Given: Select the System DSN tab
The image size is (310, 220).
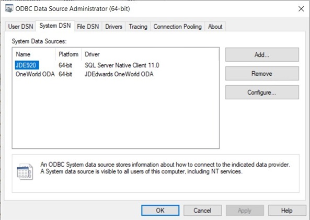Looking at the screenshot, I should pyautogui.click(x=55, y=26).
